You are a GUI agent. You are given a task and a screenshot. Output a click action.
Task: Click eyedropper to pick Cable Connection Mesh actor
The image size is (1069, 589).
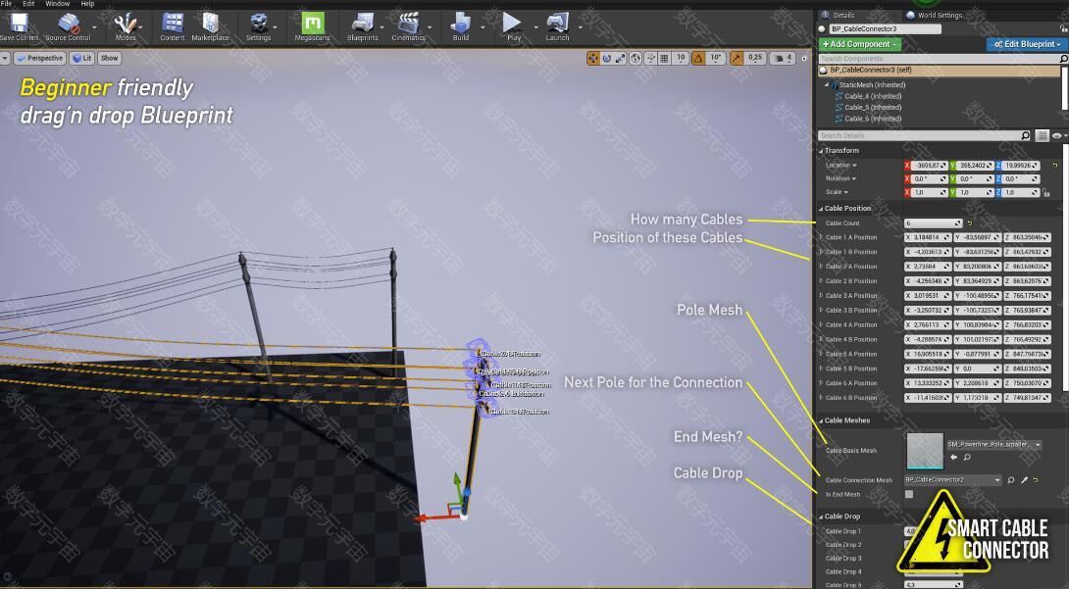point(1024,480)
